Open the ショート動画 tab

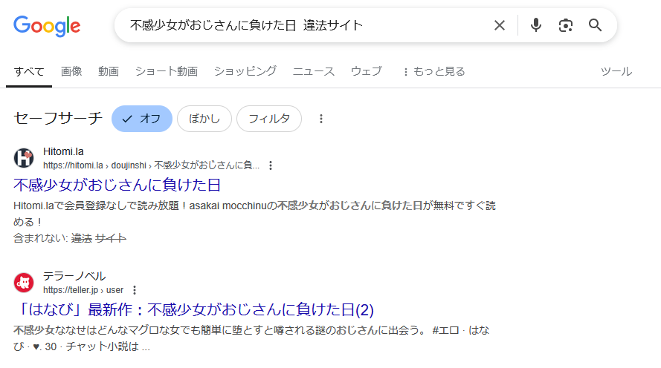tap(167, 71)
